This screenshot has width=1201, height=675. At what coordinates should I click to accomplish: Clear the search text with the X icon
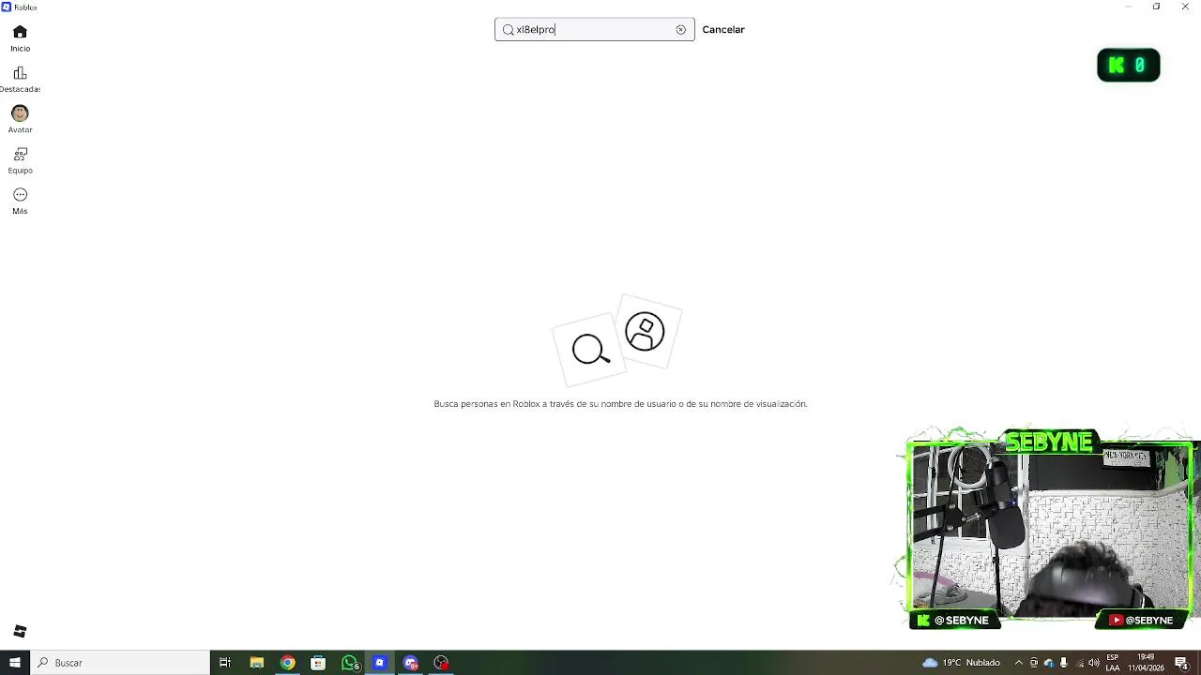(x=681, y=30)
